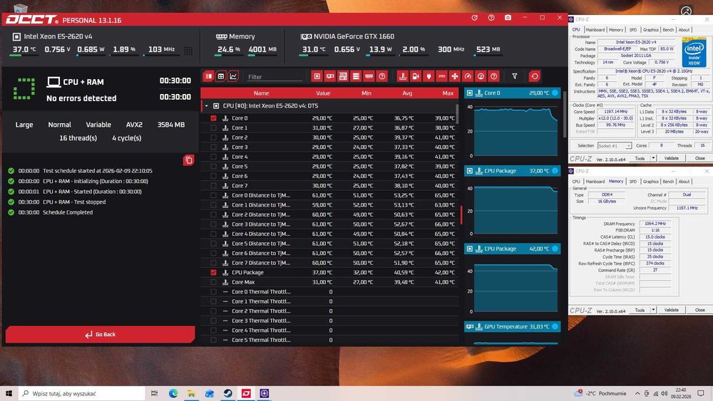Click the fan sensor filter icon
This screenshot has width=713, height=401.
[455, 76]
